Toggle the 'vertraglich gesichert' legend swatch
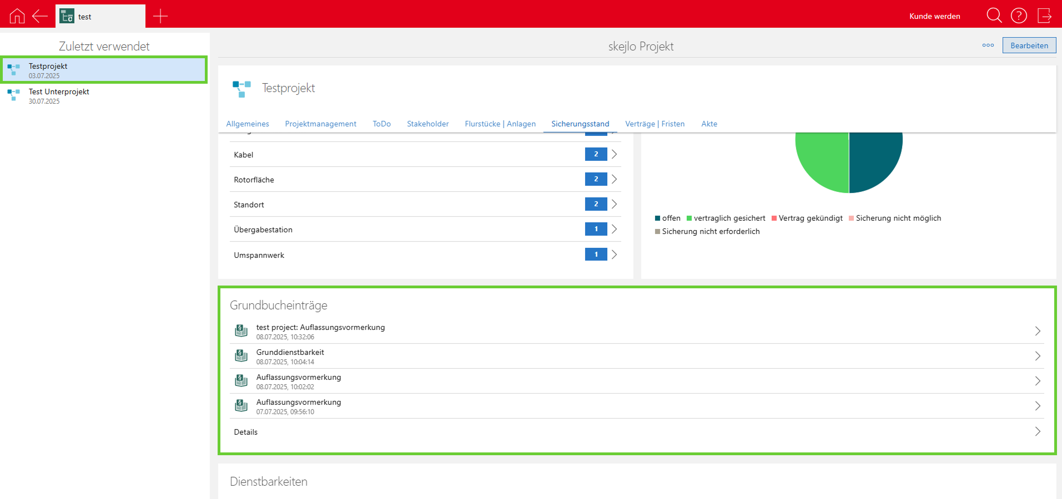Image resolution: width=1062 pixels, height=499 pixels. pyautogui.click(x=689, y=218)
